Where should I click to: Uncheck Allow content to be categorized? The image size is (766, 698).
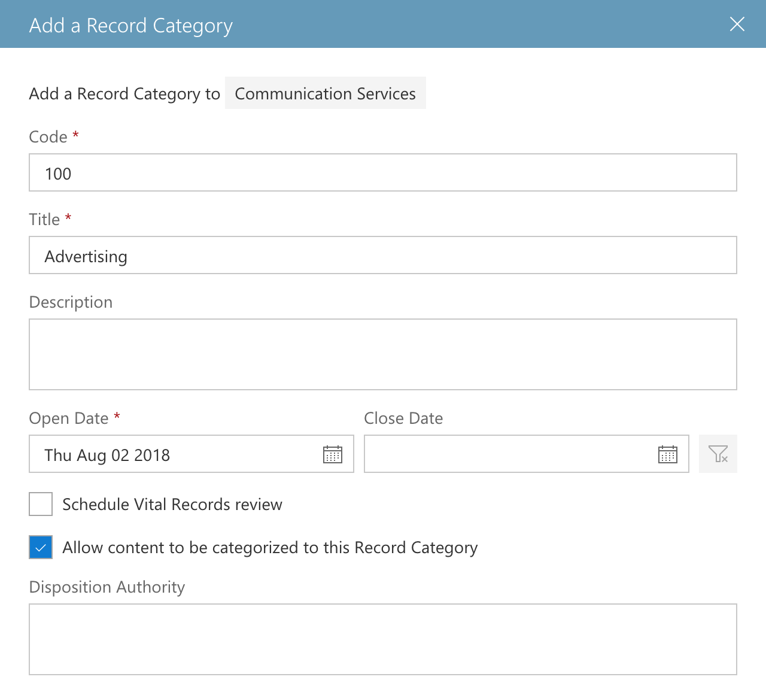point(41,547)
